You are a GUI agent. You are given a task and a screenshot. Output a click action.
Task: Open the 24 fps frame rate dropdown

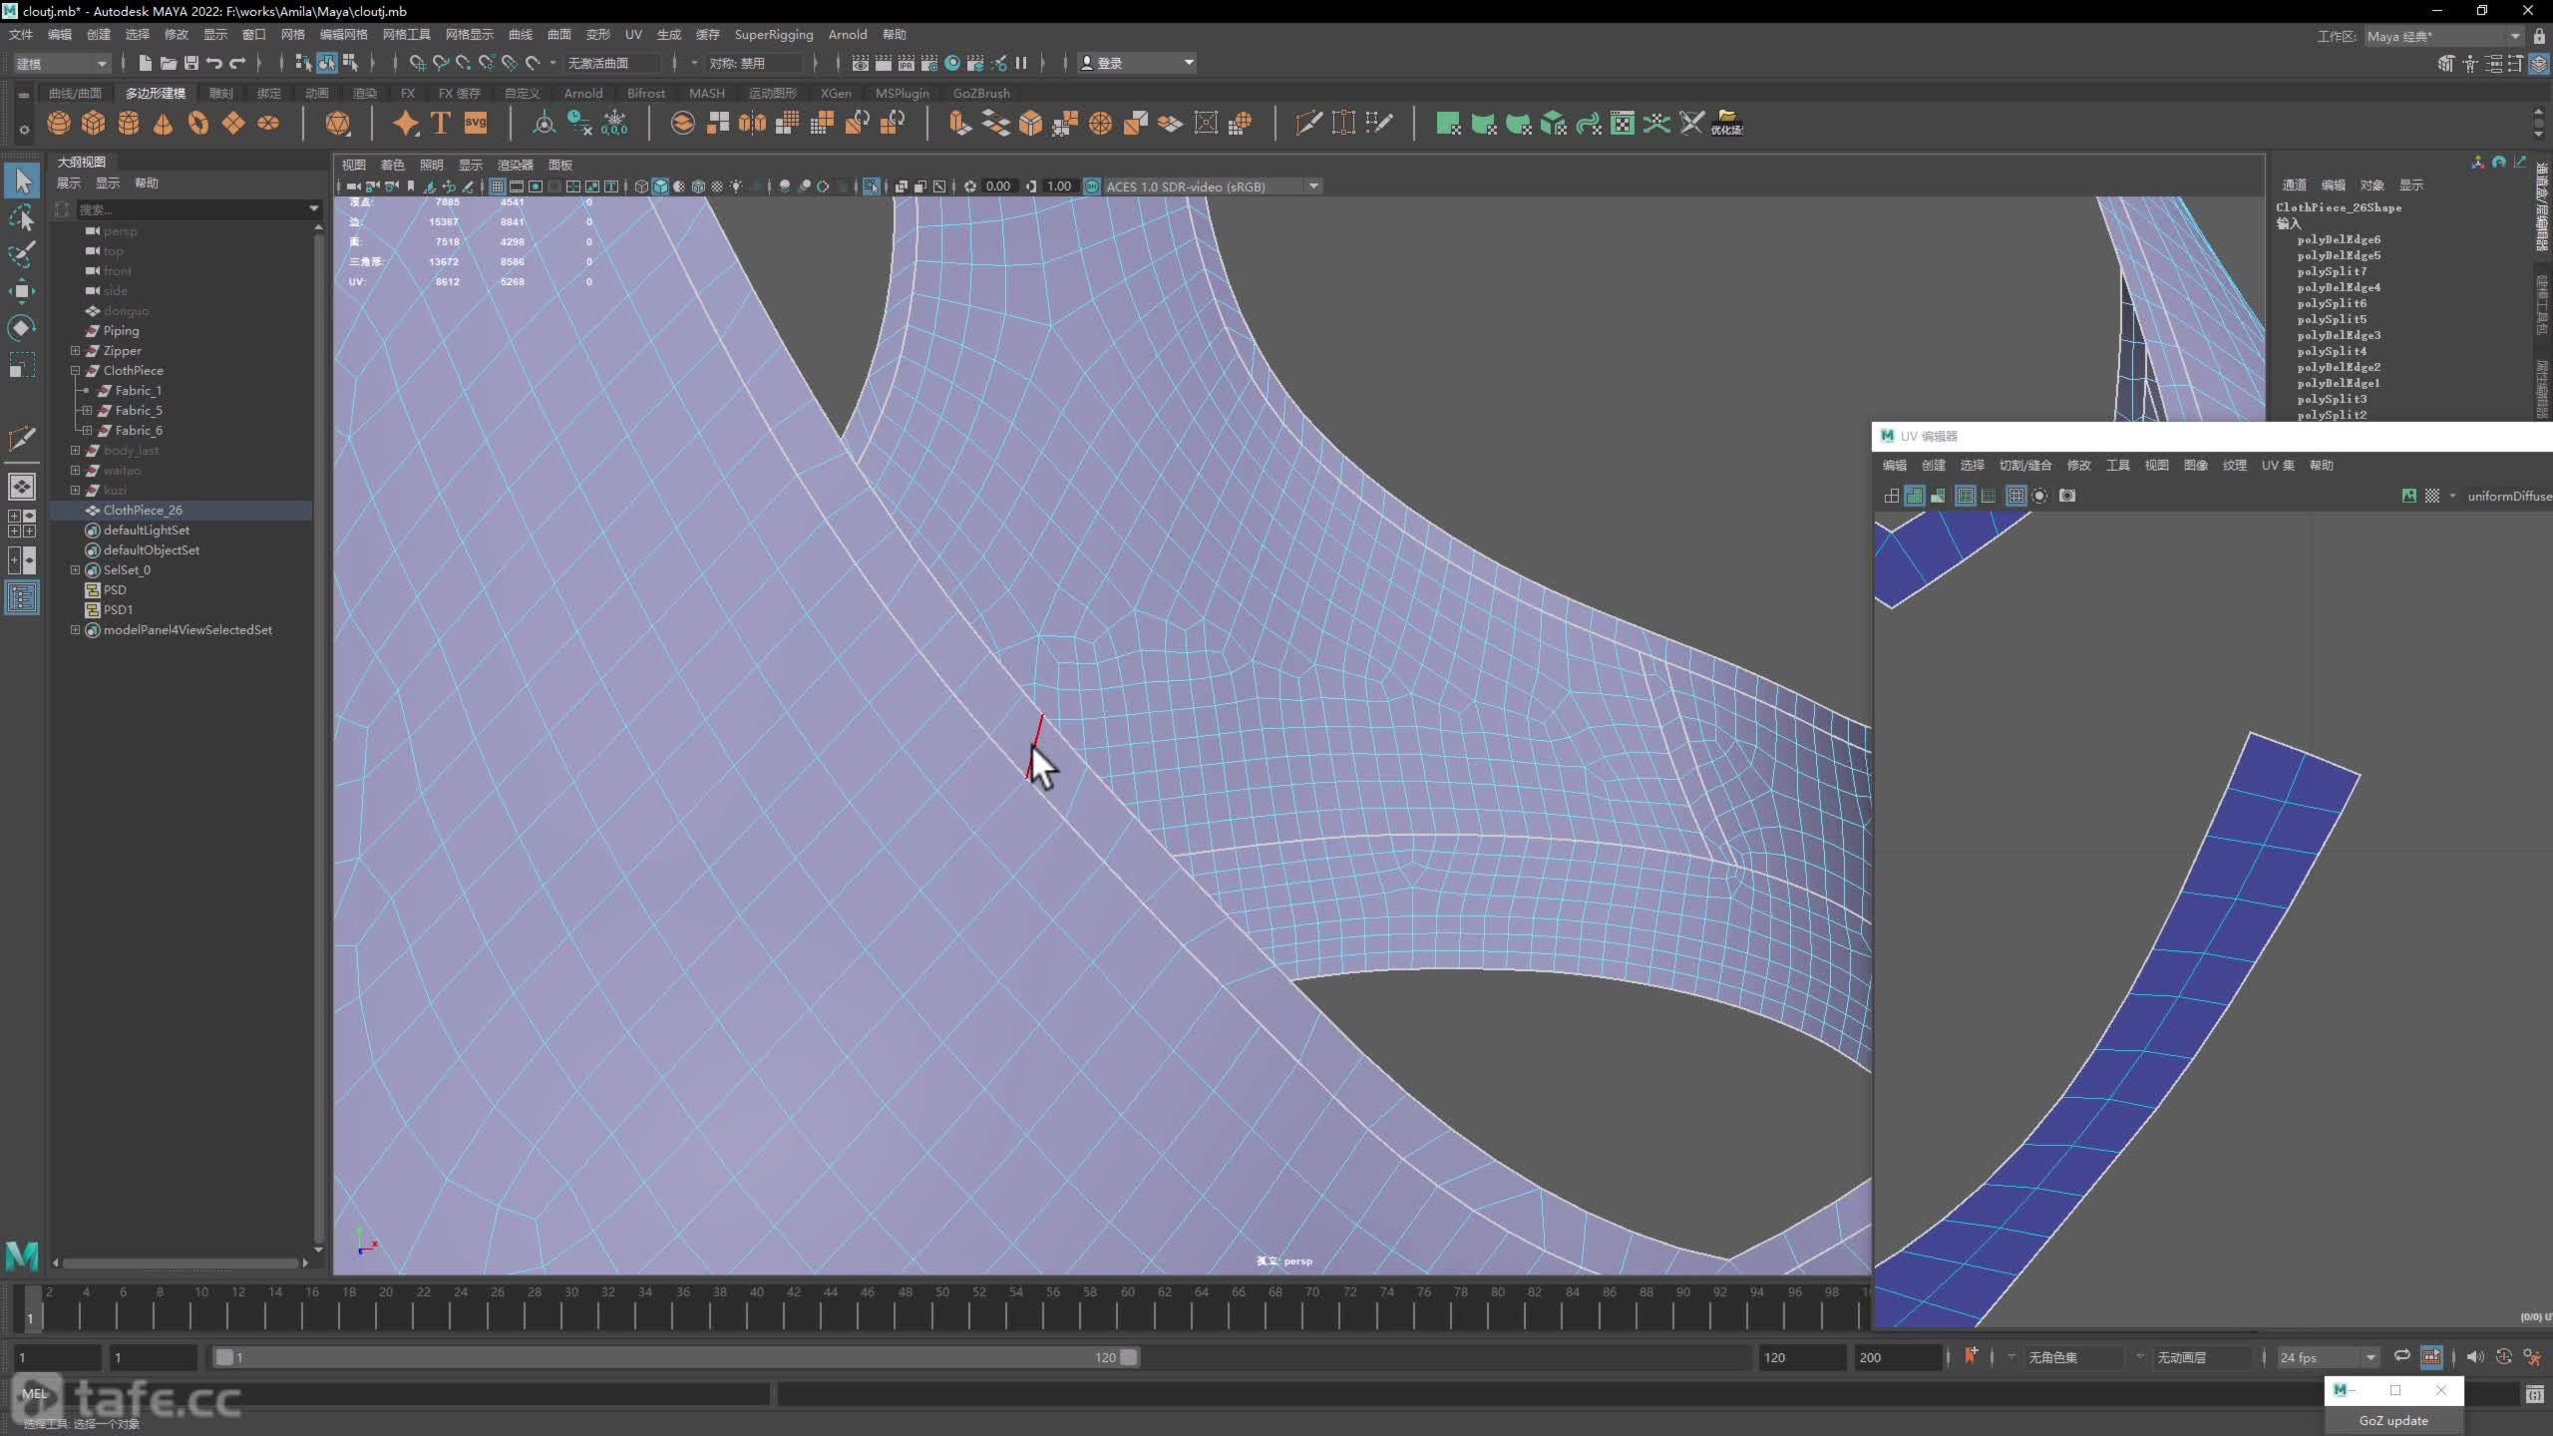point(2328,1357)
